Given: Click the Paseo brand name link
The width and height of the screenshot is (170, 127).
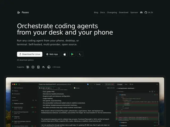Looking at the screenshot, I should (25, 12).
